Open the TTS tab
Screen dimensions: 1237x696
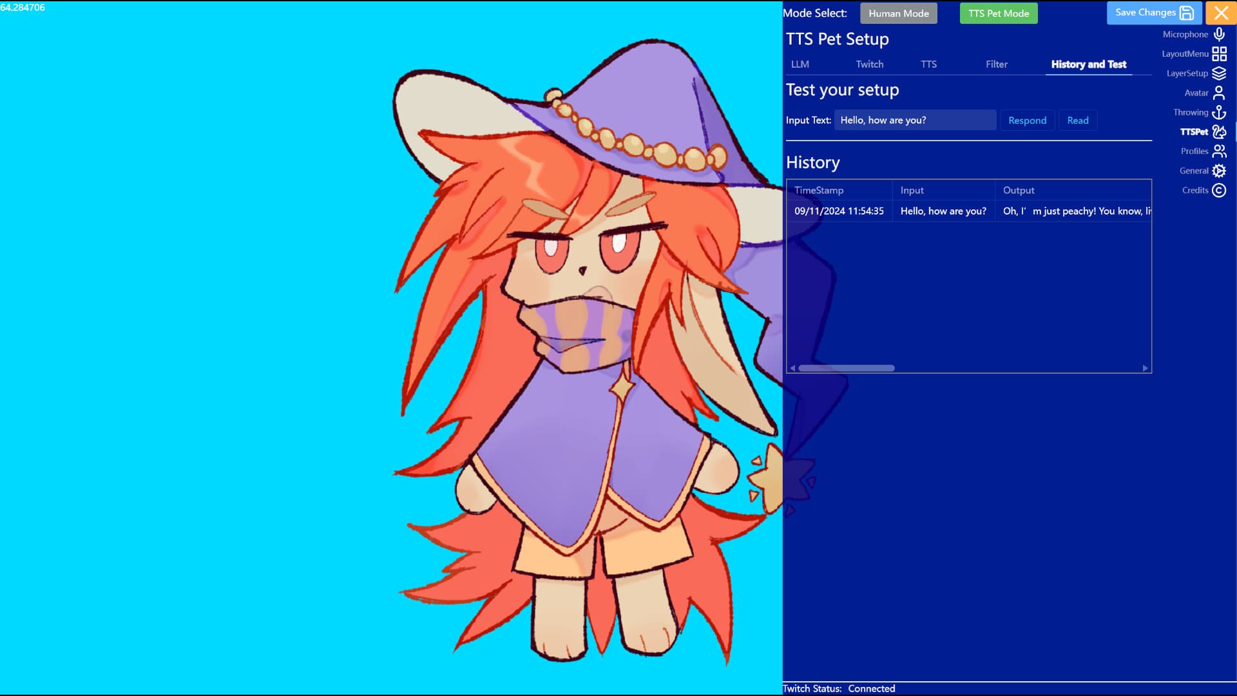point(929,64)
